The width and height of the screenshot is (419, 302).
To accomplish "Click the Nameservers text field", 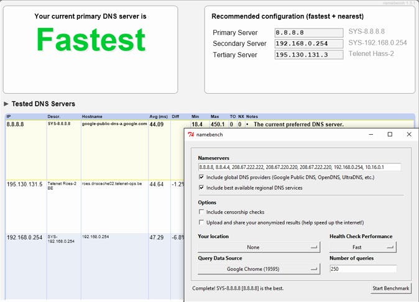I will tap(299, 167).
